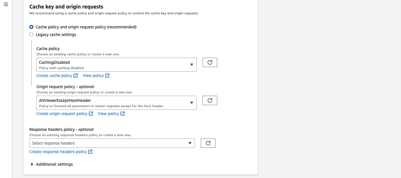
Task: Click external-link icon beside origin request View policy
Action: 123,113
